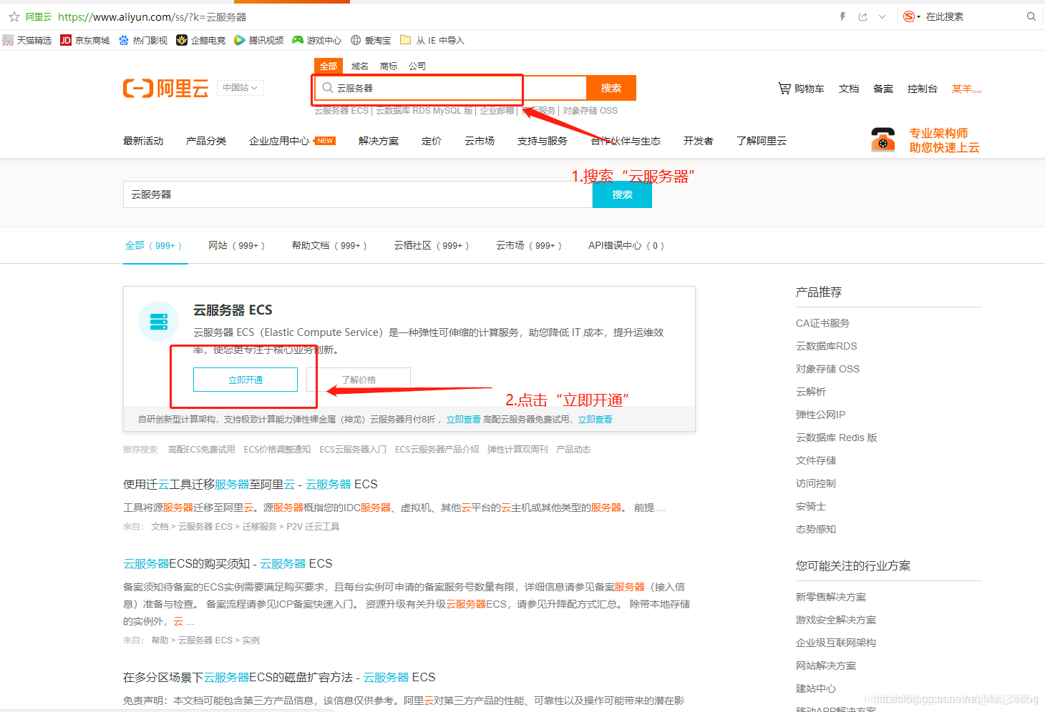The width and height of the screenshot is (1045, 712).
Task: Open 使用迁云工具迁移服务器至阿里云 result title
Action: point(250,484)
